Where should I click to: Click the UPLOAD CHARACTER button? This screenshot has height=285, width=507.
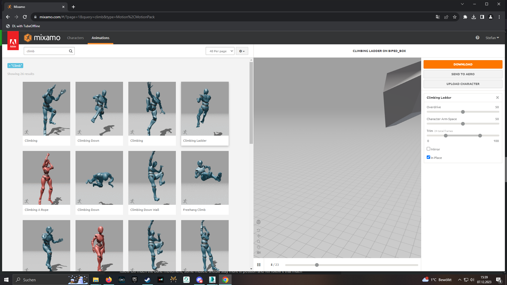[463, 84]
